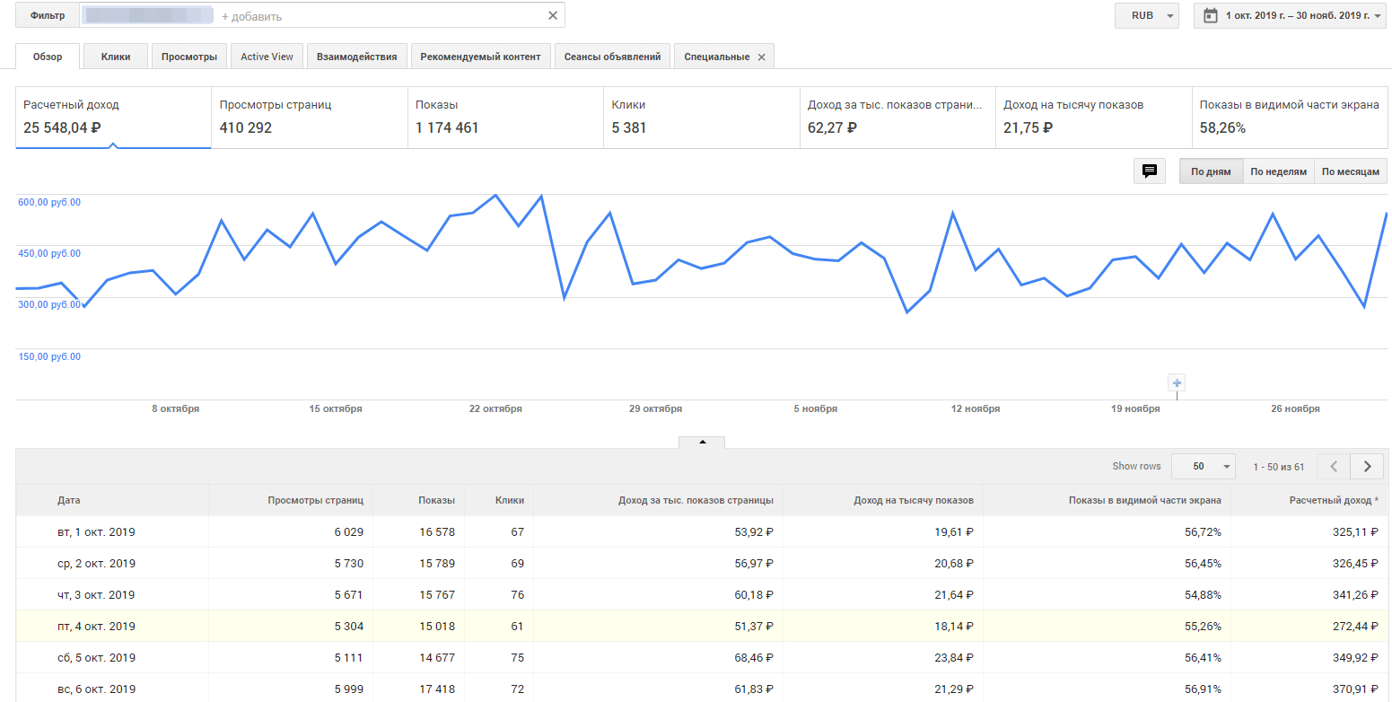Collapse the chart using the up arrow
This screenshot has height=702, width=1392.
702,442
